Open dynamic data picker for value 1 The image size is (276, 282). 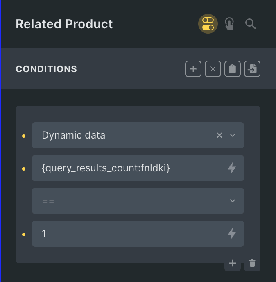tap(232, 234)
